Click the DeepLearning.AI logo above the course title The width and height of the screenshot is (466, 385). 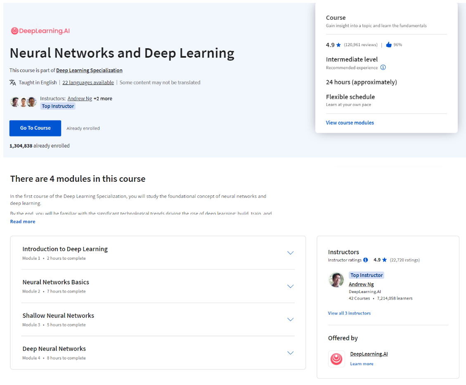pos(40,31)
